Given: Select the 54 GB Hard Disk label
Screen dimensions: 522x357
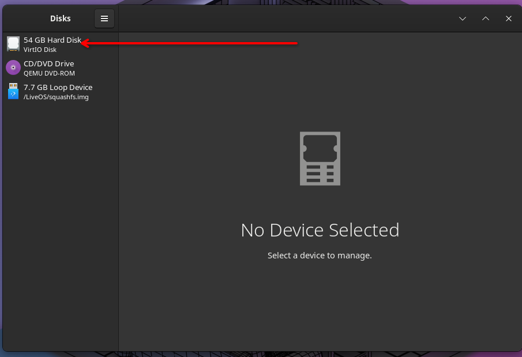Looking at the screenshot, I should (52, 40).
